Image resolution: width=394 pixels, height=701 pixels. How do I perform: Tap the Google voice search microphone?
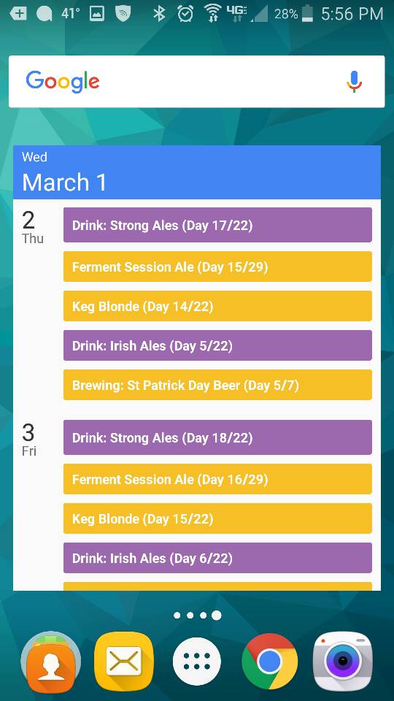(354, 82)
